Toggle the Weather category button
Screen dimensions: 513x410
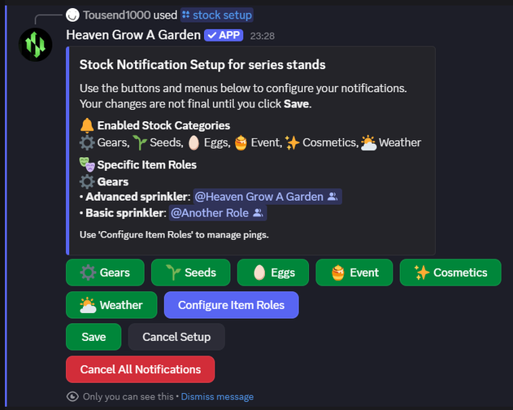[111, 305]
